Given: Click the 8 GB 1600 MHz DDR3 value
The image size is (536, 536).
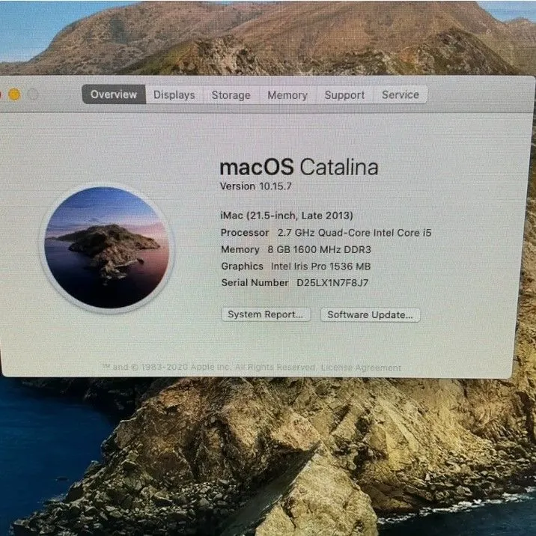Looking at the screenshot, I should [x=319, y=249].
